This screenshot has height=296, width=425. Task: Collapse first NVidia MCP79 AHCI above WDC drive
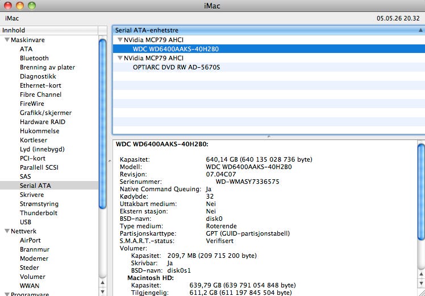coord(120,40)
